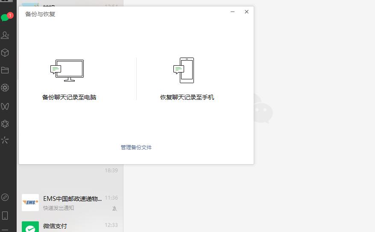
Task: Open the Mini Programs icon in sidebar
Action: pos(5,197)
